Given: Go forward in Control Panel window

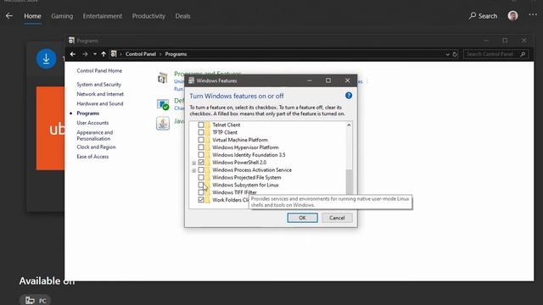Looking at the screenshot, I should 85,54.
